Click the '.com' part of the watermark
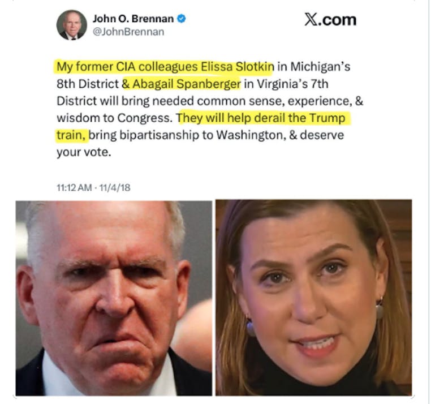This screenshot has height=404, width=431. (337, 20)
